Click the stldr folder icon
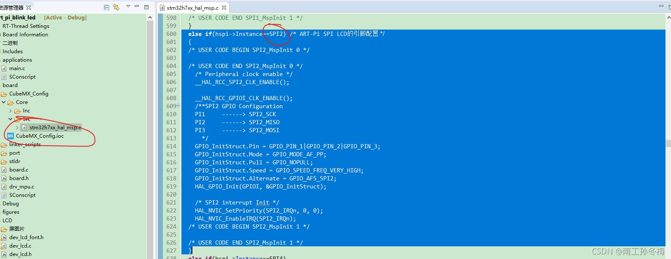This screenshot has height=259, width=671. click(4, 161)
